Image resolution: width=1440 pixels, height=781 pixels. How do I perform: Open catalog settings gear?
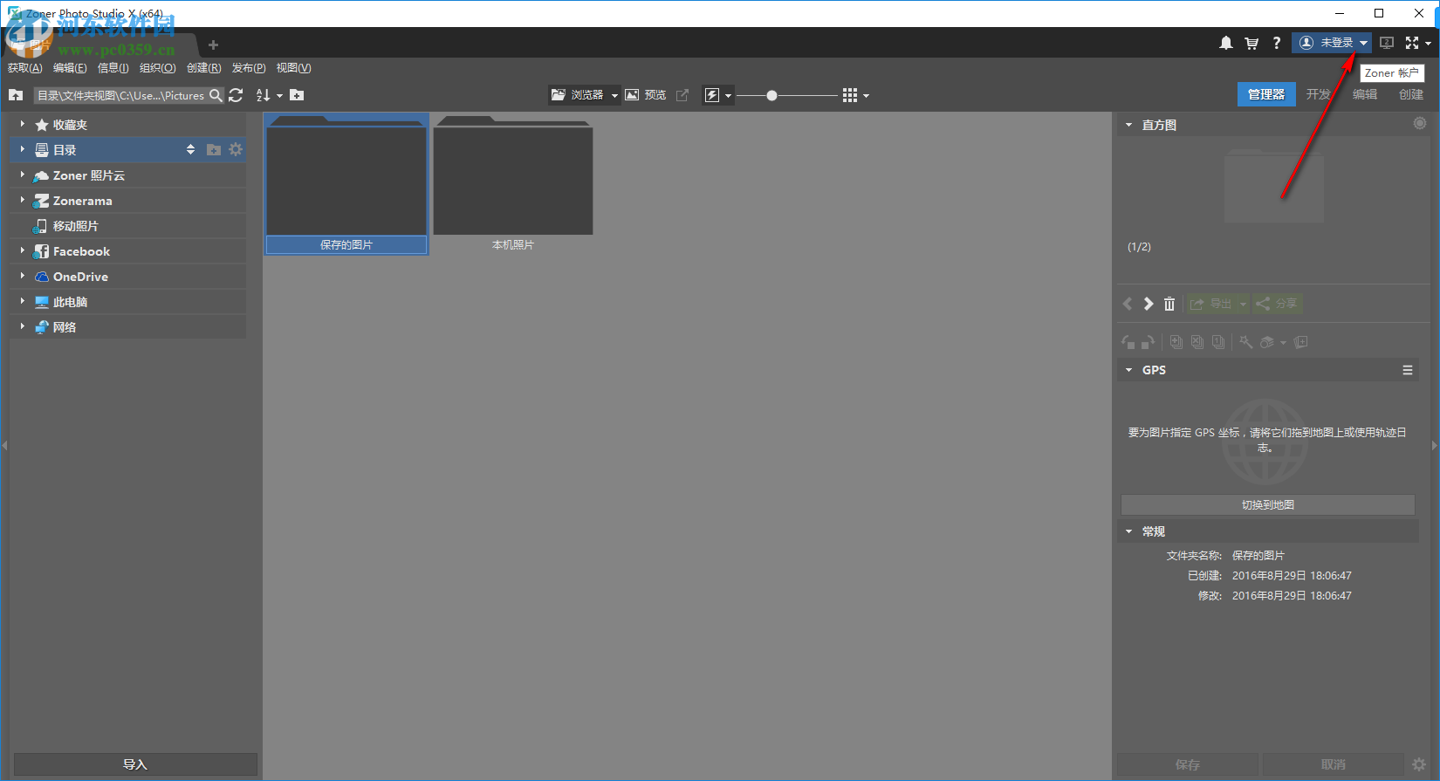236,150
